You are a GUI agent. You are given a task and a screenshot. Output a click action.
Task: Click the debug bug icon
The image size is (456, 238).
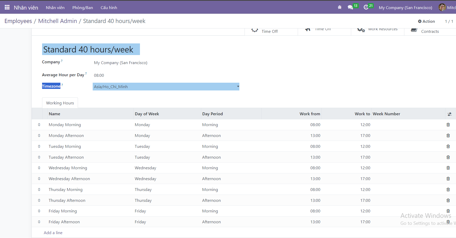coord(340,7)
